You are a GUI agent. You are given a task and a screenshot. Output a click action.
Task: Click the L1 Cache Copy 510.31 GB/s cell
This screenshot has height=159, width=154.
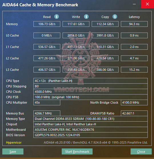[x=105, y=47]
